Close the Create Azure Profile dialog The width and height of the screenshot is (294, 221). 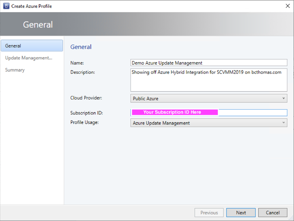click(x=287, y=6)
